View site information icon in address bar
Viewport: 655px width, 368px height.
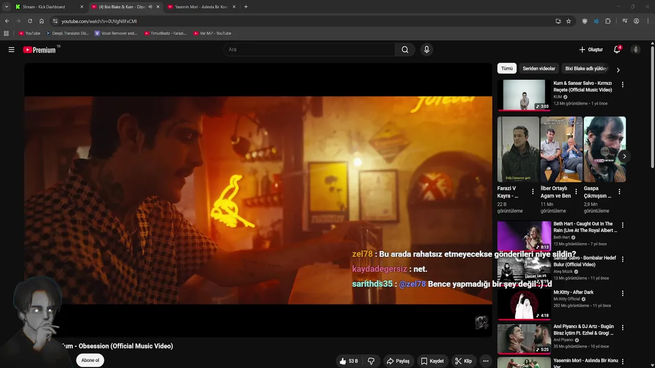click(55, 21)
